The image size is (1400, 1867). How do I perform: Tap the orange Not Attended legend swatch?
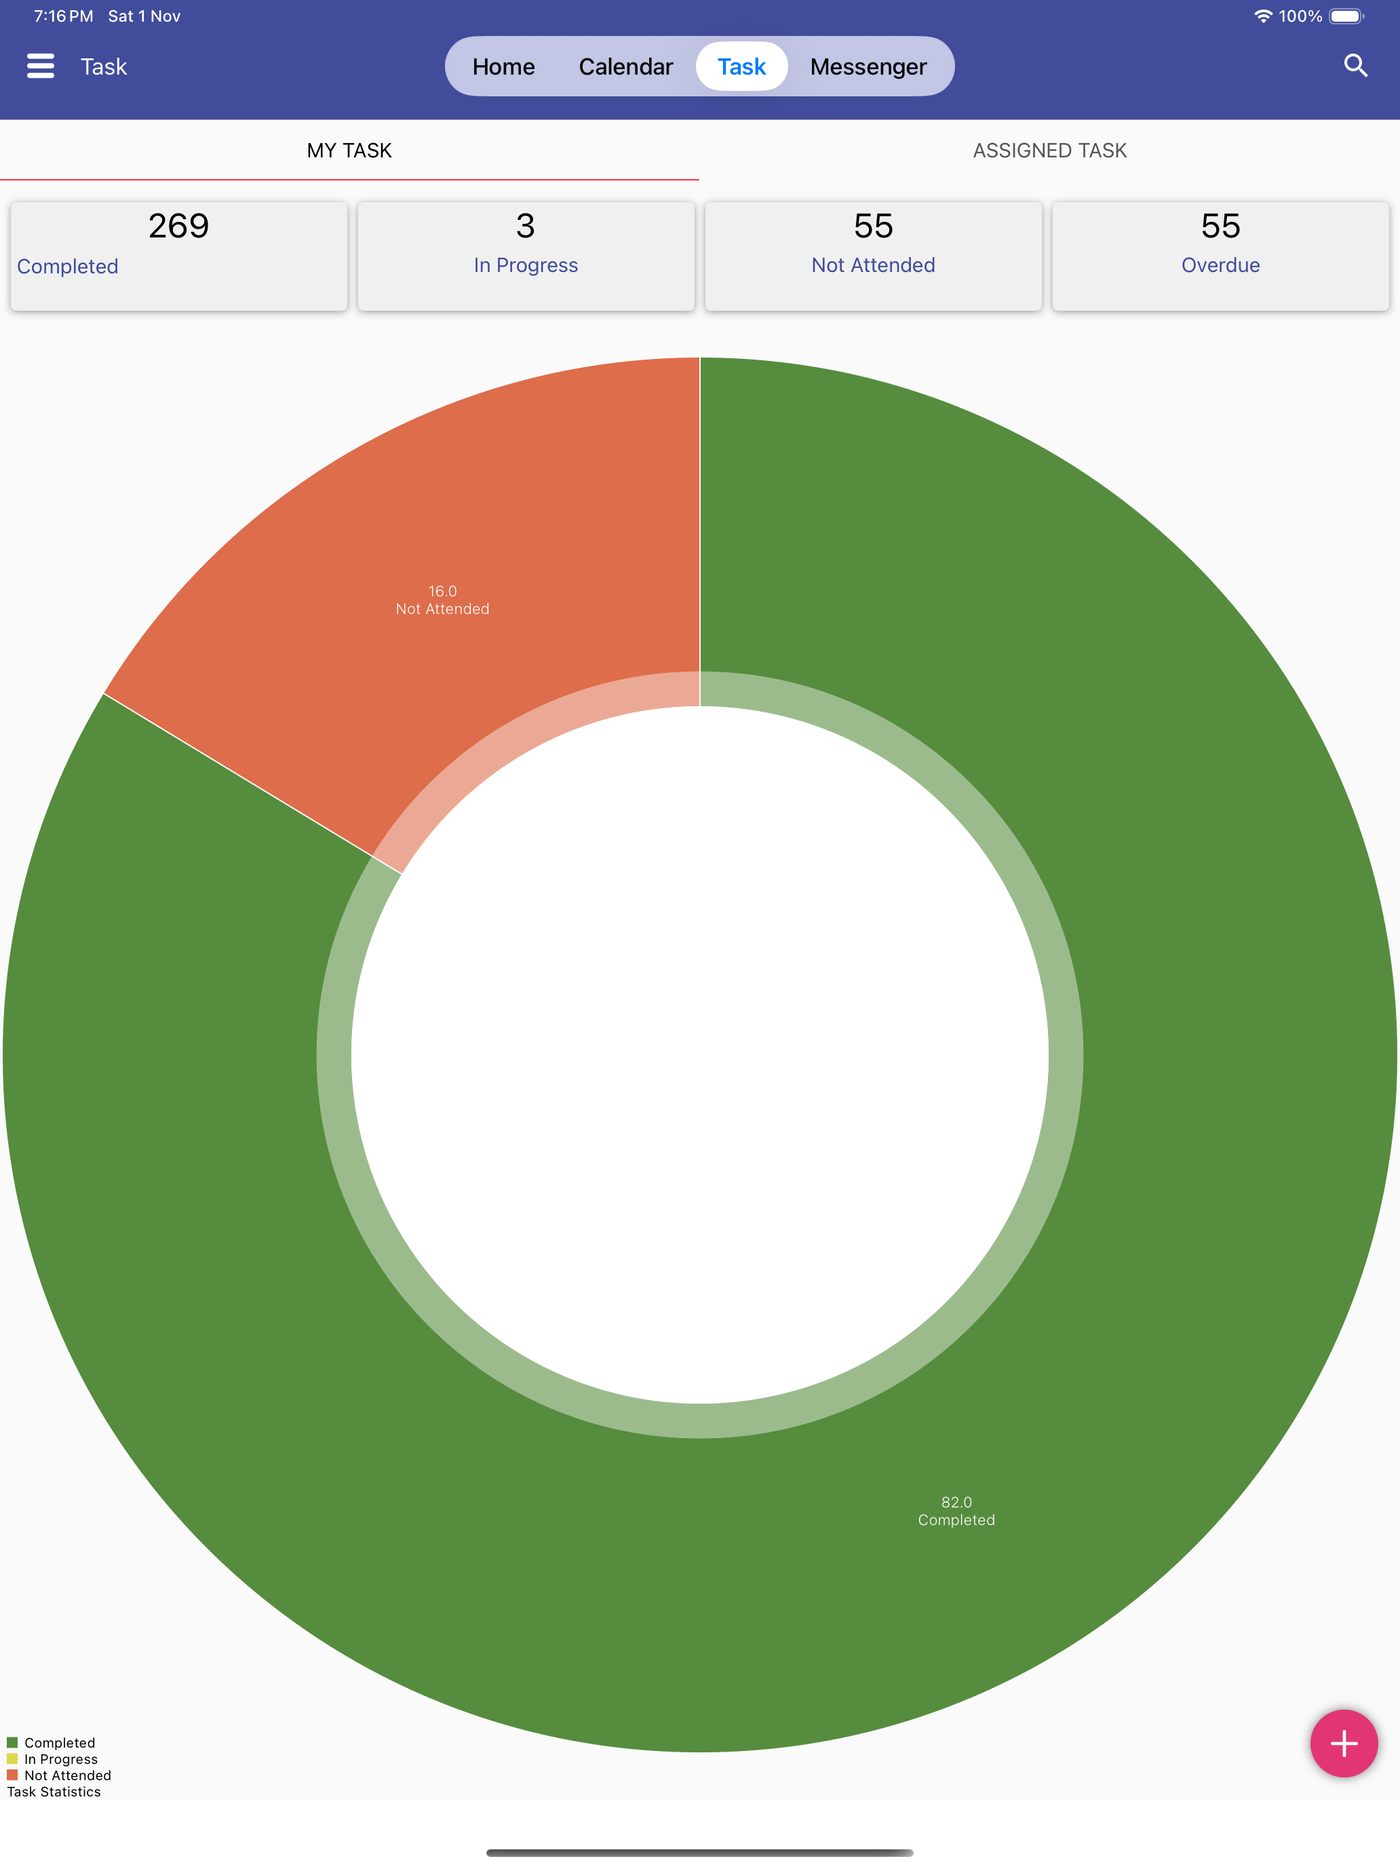13,1774
